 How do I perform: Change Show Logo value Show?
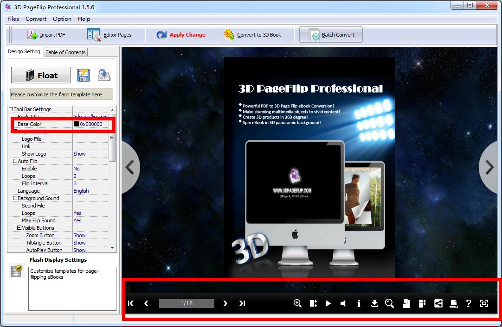click(x=79, y=154)
